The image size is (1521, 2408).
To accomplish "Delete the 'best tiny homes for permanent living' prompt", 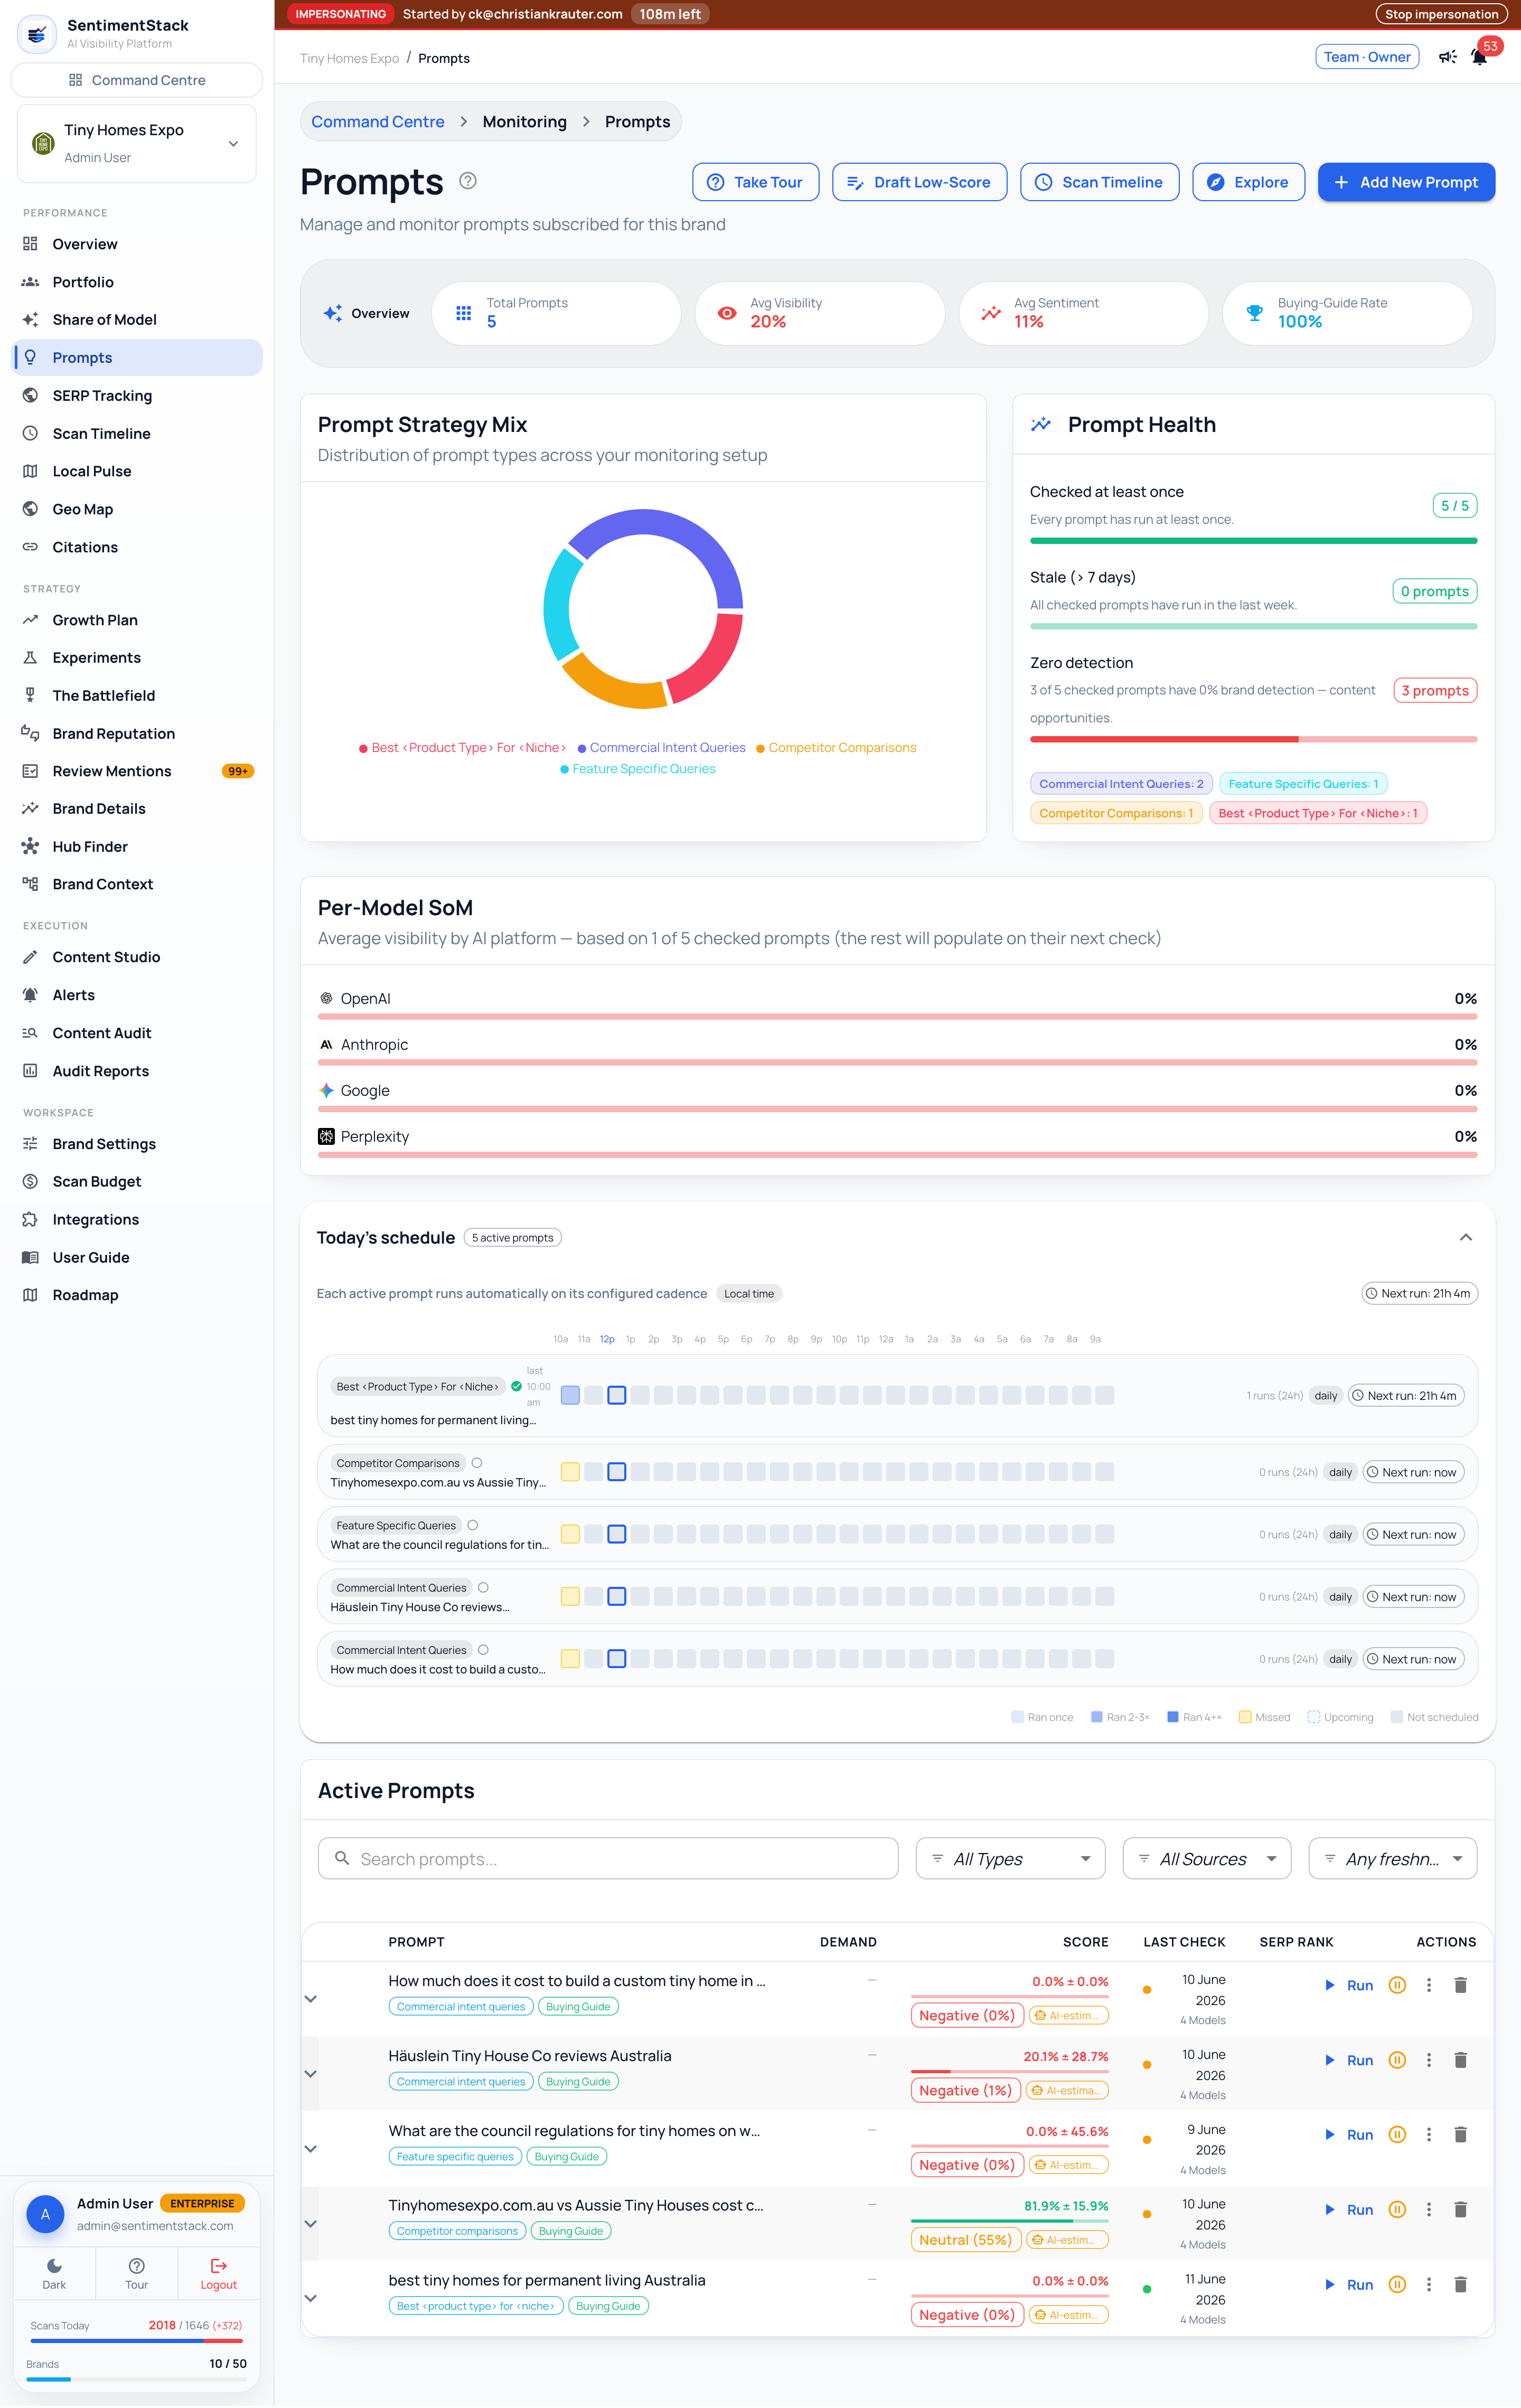I will pyautogui.click(x=1460, y=2285).
